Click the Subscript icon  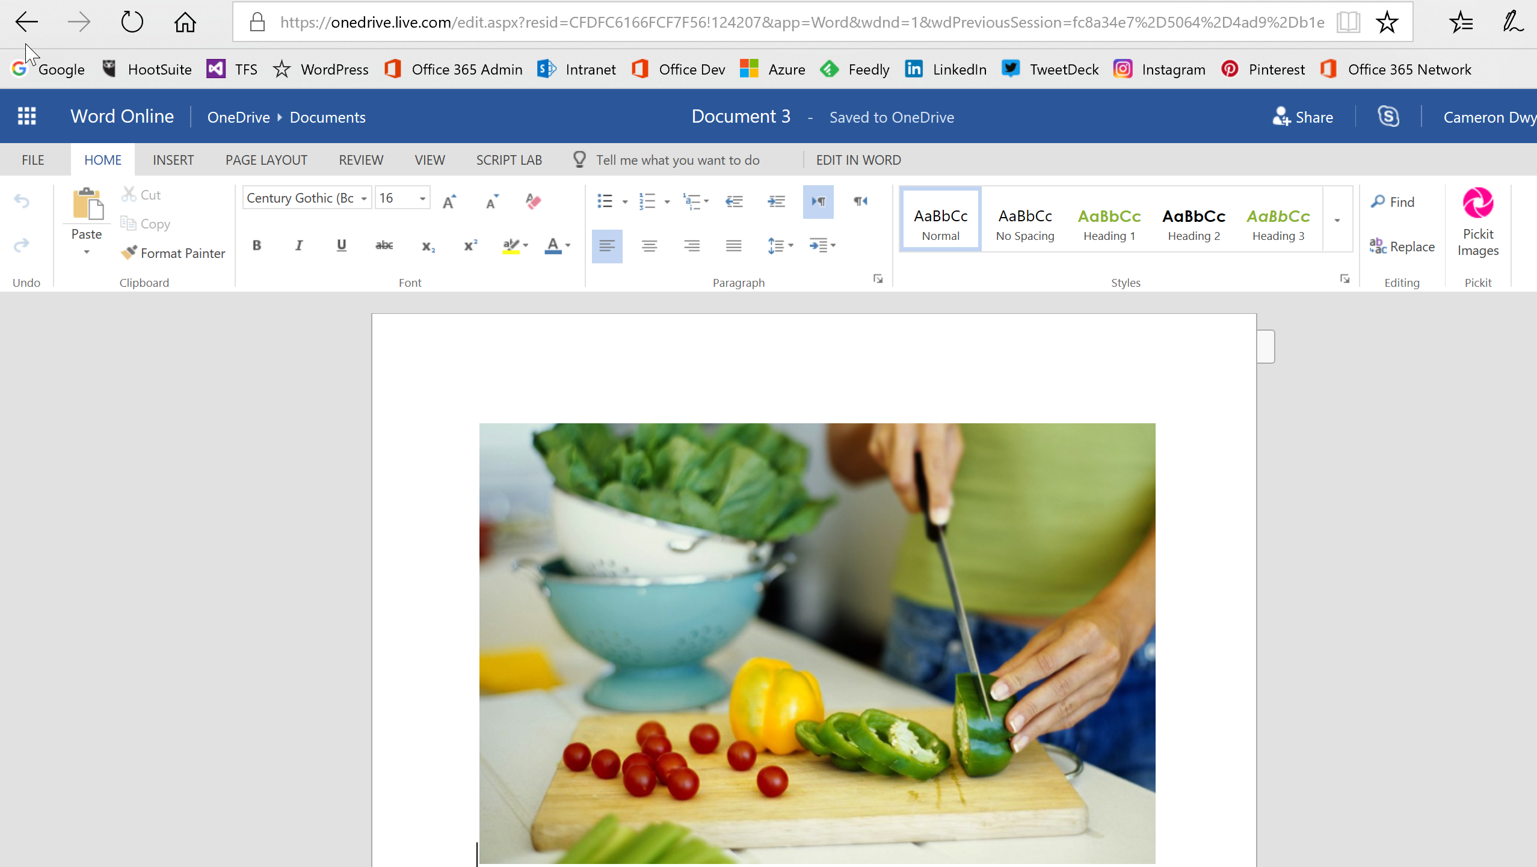428,246
